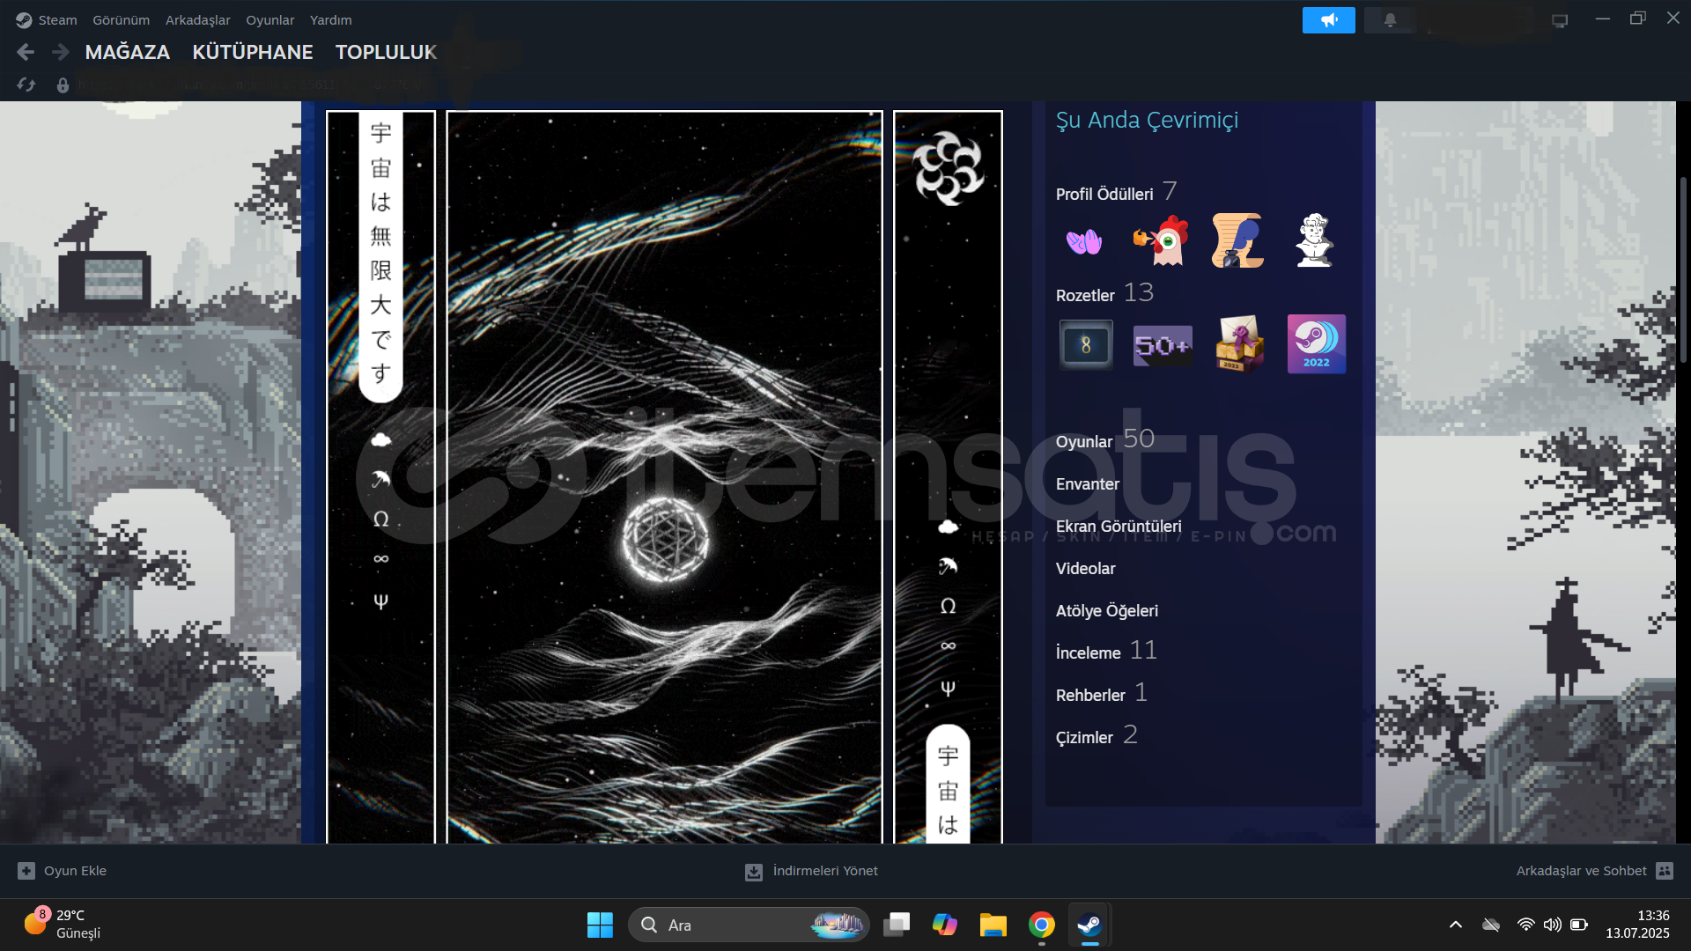Click the Steam taskbar icon
1691x951 pixels.
(1089, 925)
